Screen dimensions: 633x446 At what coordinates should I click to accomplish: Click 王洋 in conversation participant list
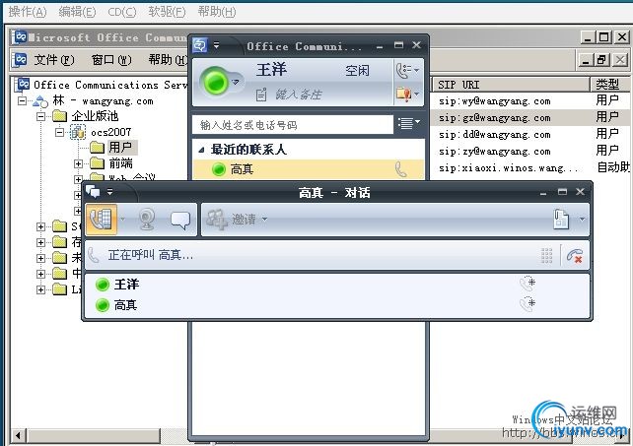tap(126, 285)
